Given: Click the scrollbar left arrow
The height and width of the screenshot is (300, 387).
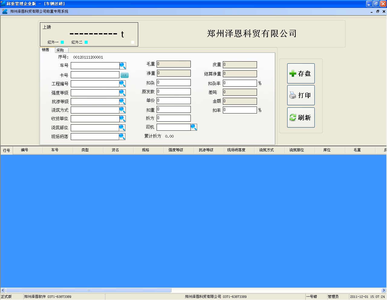Looking at the screenshot, I should tap(3, 290).
